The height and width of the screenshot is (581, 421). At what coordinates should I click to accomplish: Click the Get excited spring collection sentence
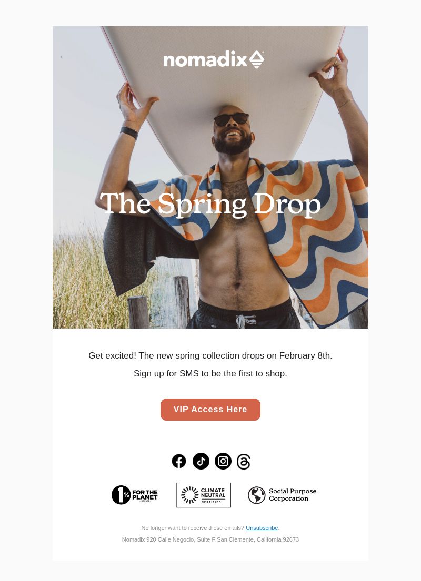tap(210, 356)
